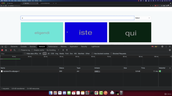The image size is (172, 96).
Task: Toggle the network filter funnel icon
Action: click(x=11, y=50)
